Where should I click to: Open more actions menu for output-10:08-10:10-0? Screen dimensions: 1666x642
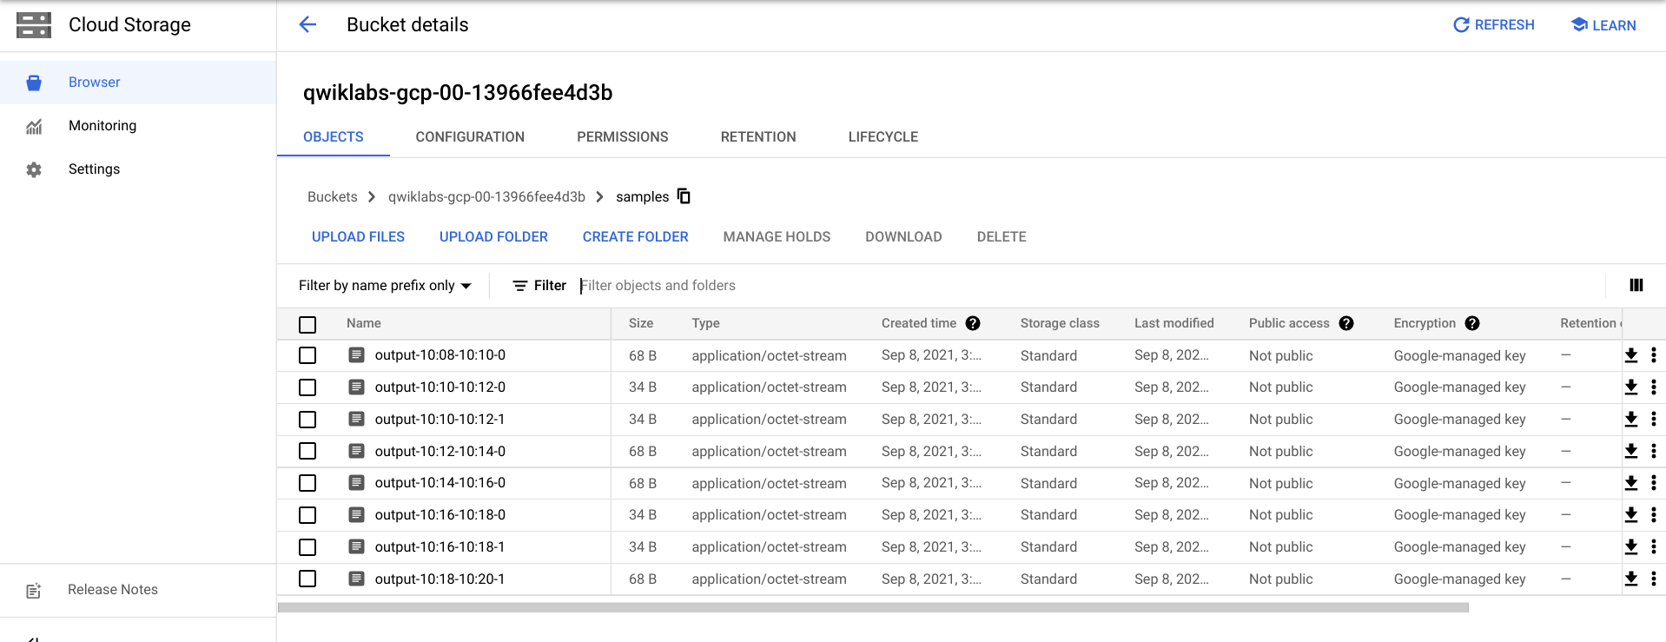[x=1654, y=355]
